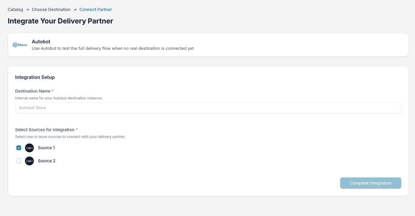Screen dimensions: 415x216
Task: Toggle both source selections via Source 1
Action: [19, 147]
